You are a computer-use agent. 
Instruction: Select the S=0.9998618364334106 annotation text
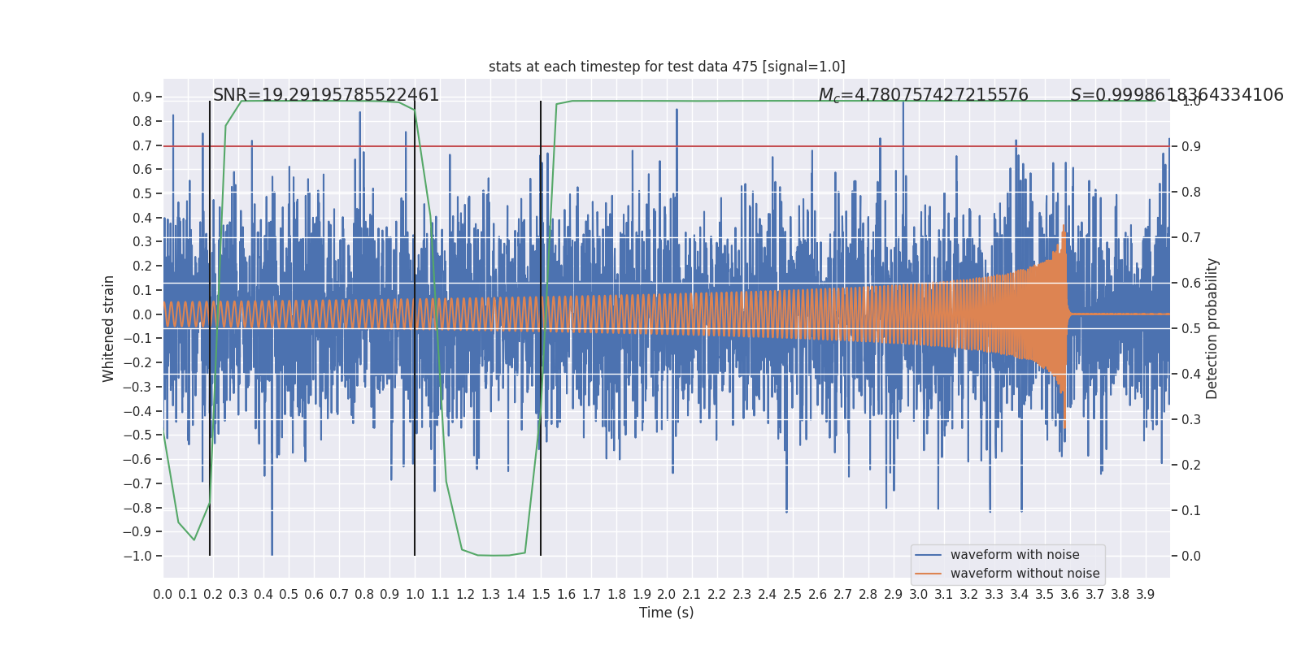point(1177,95)
